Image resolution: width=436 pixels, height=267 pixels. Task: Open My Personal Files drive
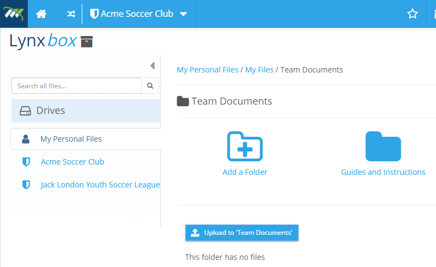click(86, 139)
